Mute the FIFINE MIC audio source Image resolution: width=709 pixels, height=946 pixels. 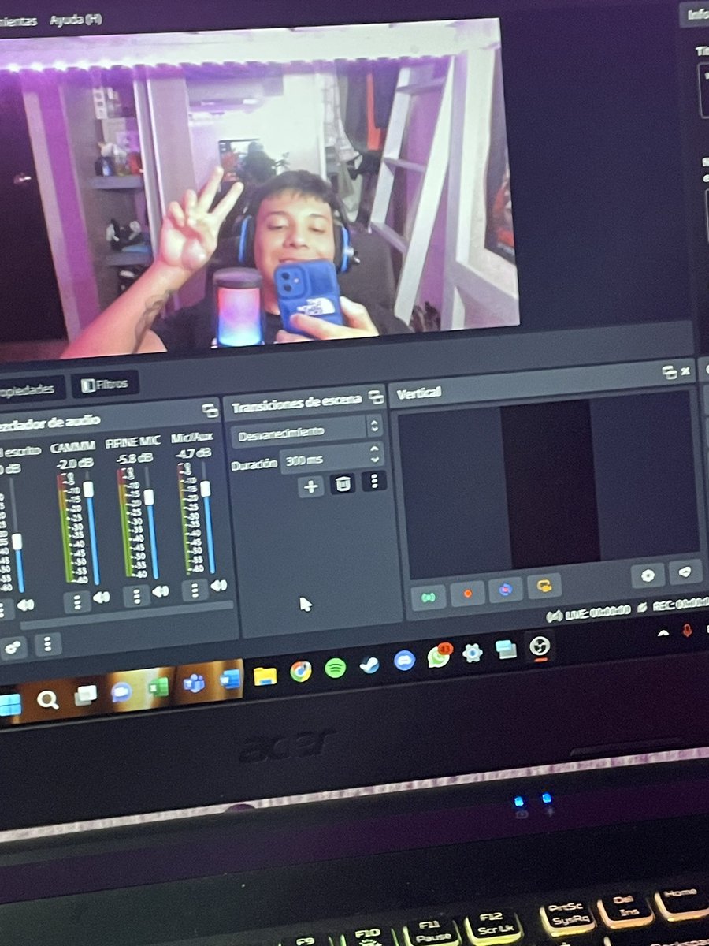tap(161, 591)
